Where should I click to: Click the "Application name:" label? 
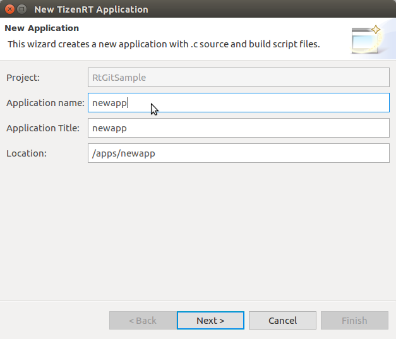[x=45, y=103]
